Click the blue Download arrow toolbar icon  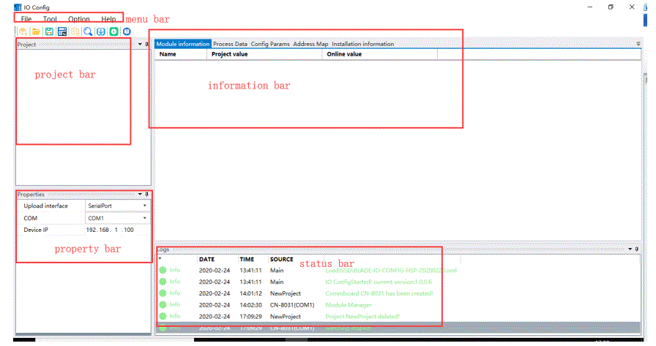click(101, 31)
